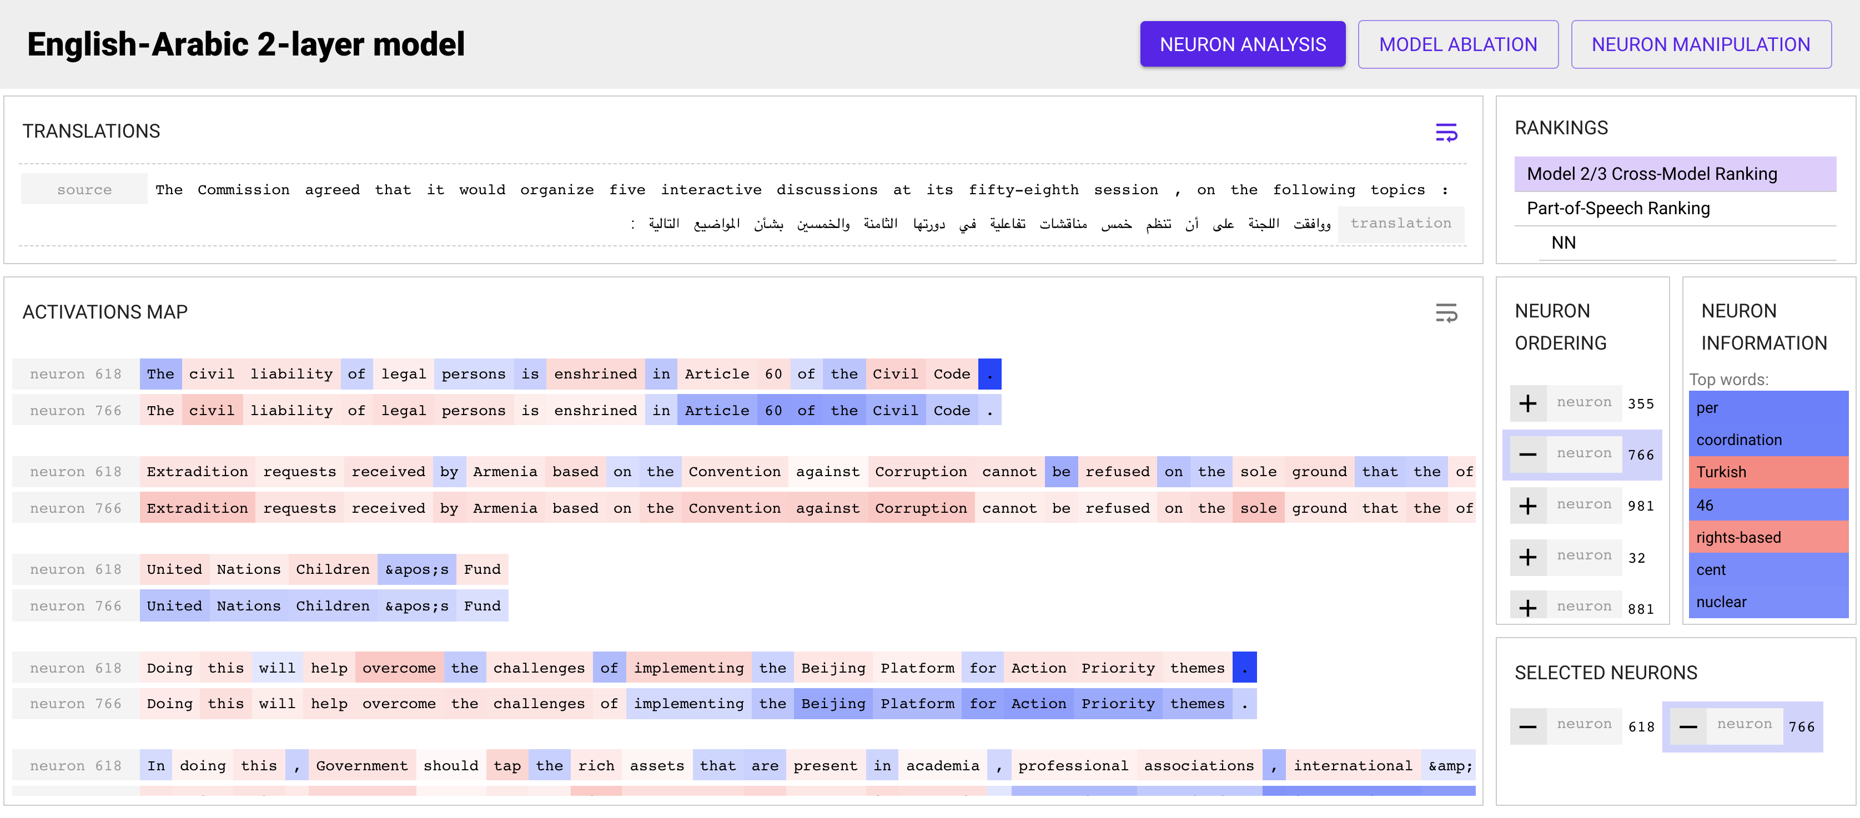Click the highlighted token 'Corruption' in neuron 766 row
Viewport: 1860px width, 818px height.
pos(921,508)
